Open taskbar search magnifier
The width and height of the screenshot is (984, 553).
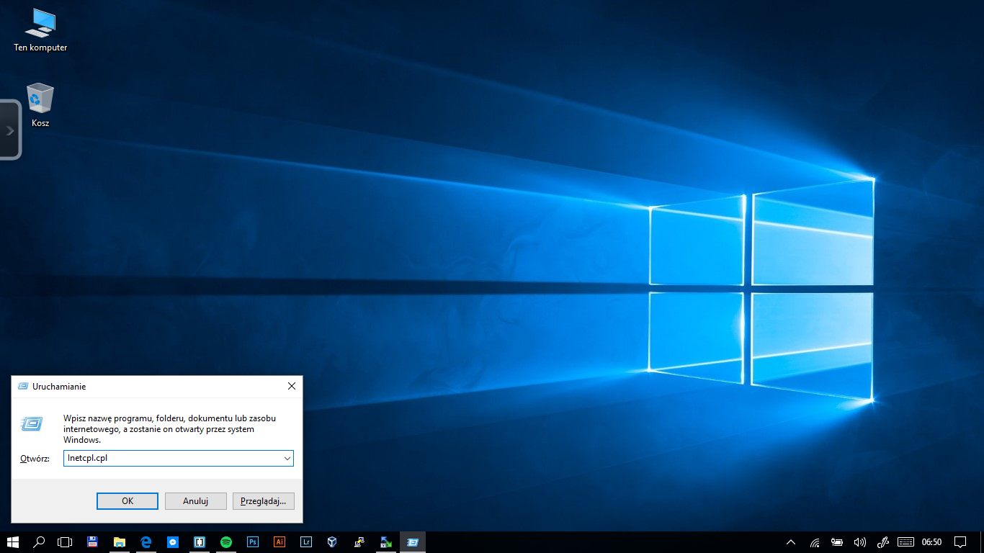(x=40, y=542)
